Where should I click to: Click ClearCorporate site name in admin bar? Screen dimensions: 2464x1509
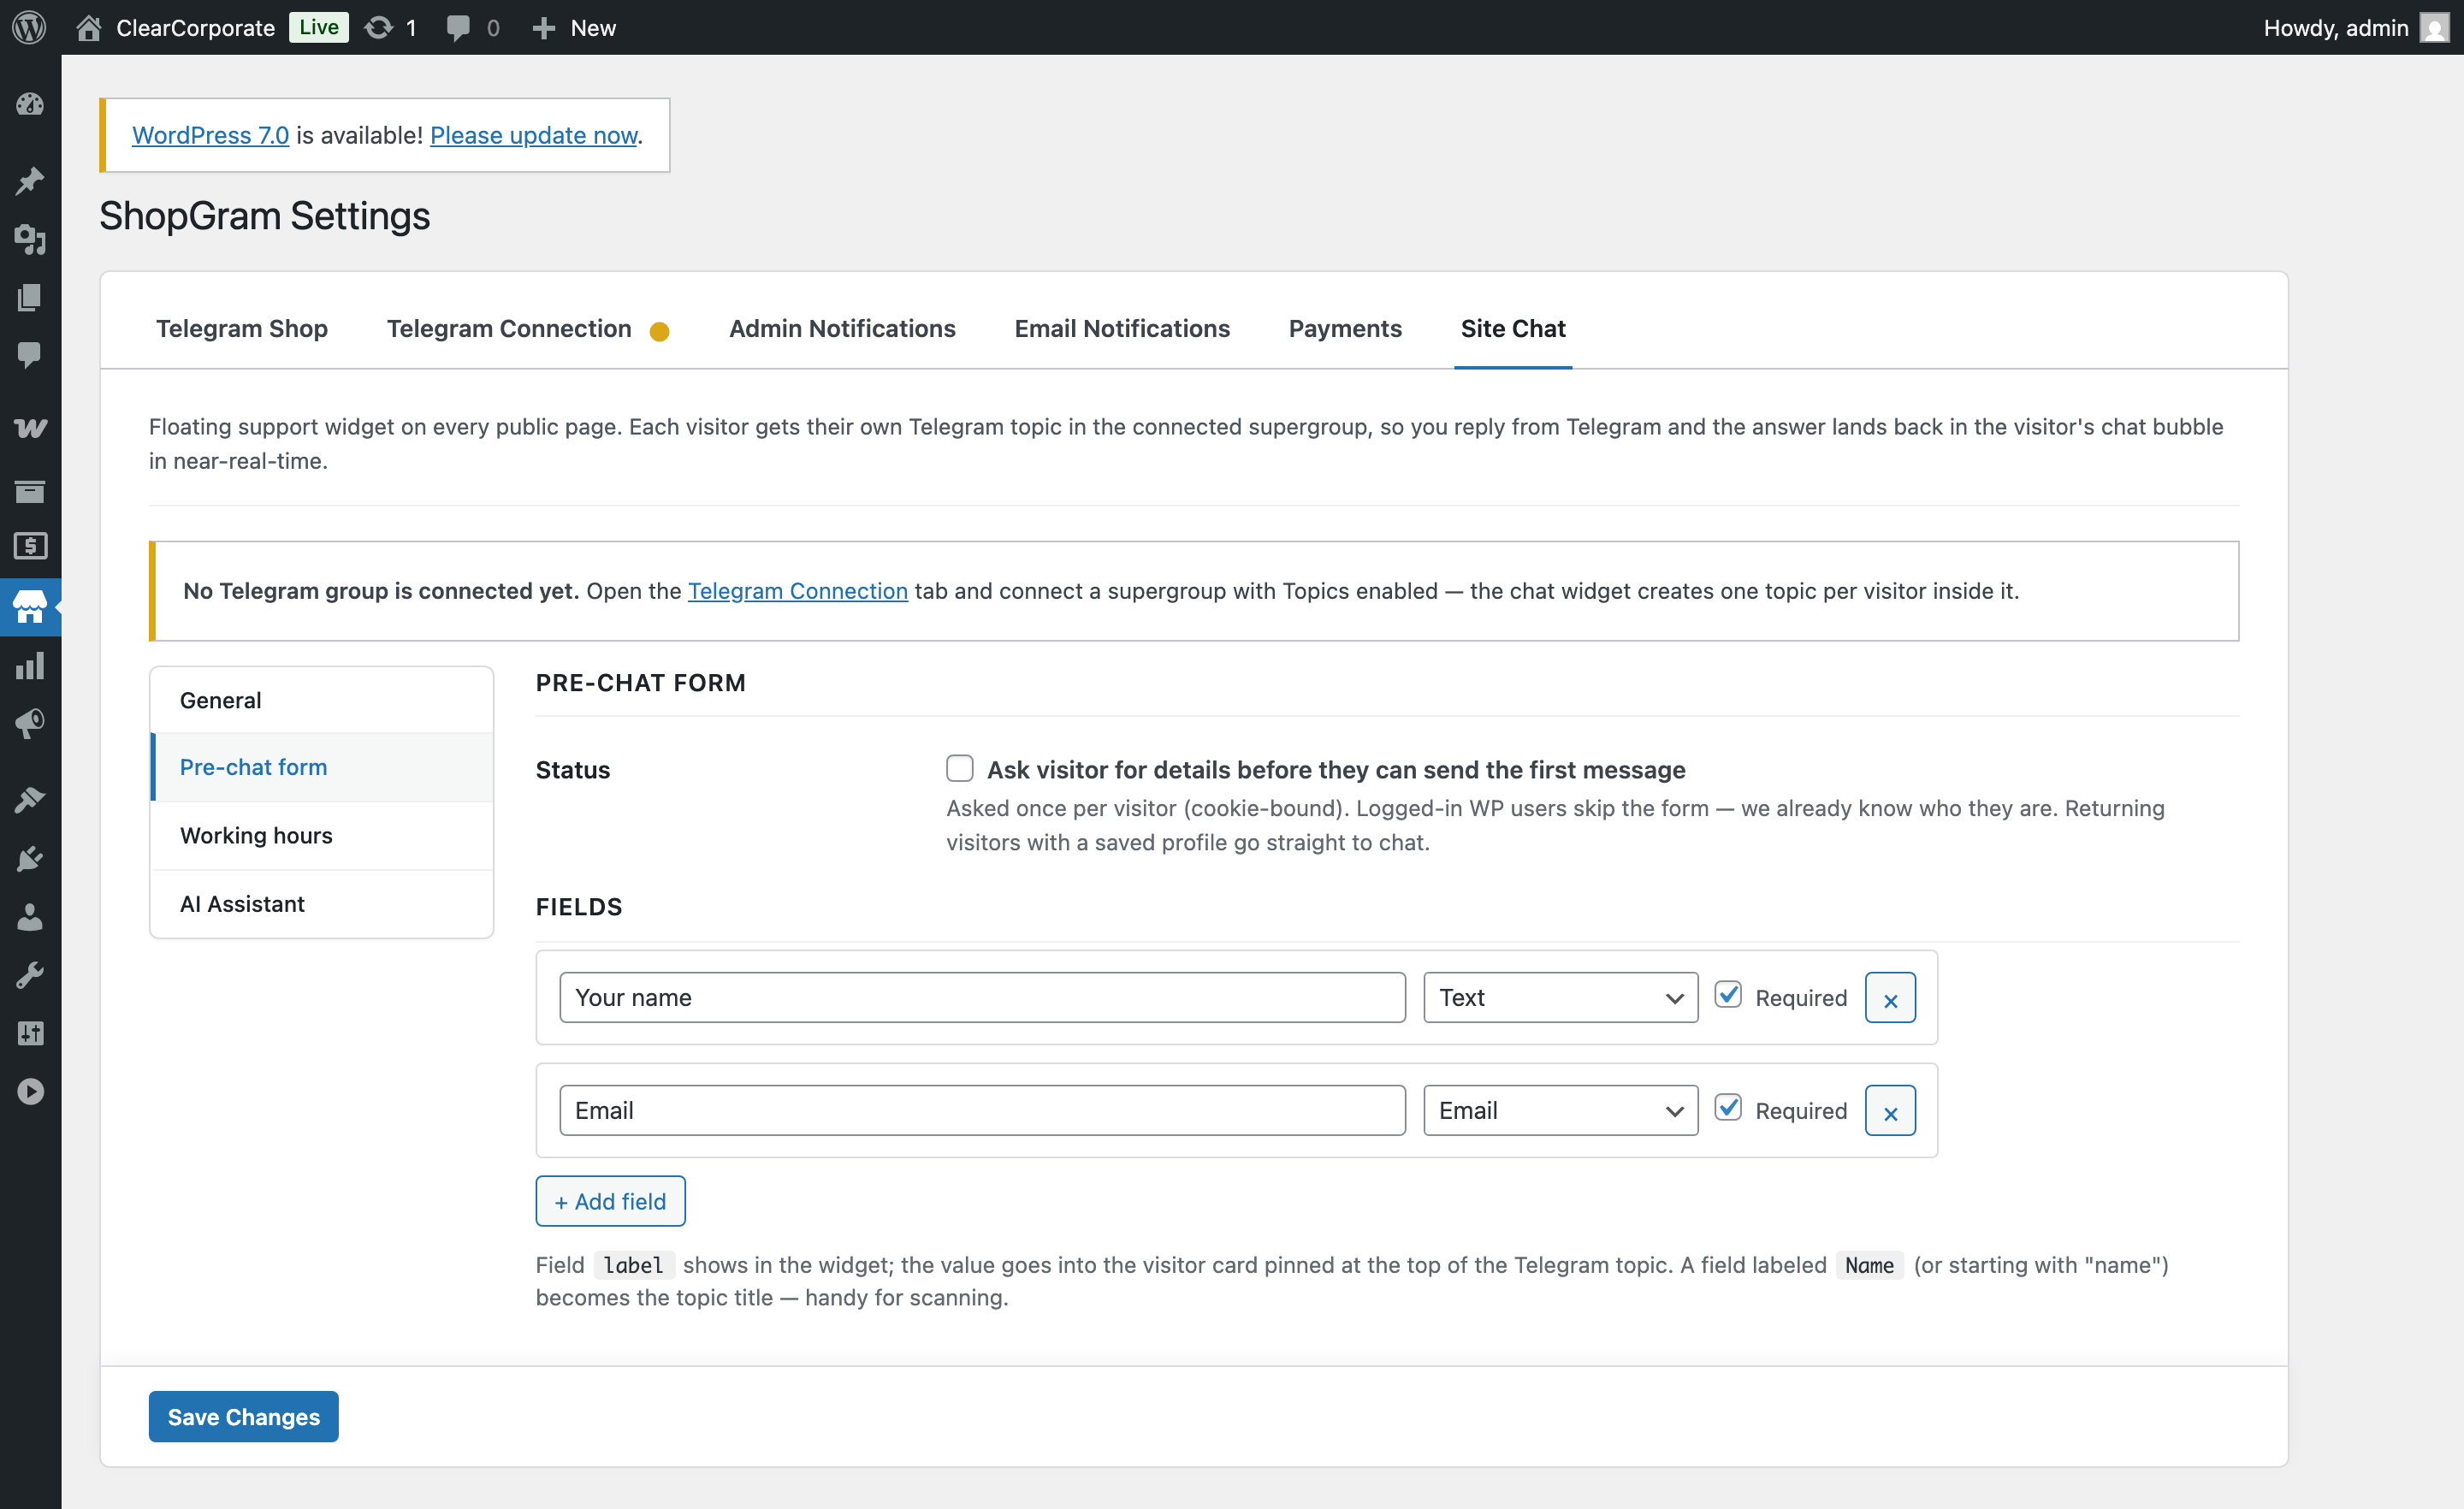click(195, 28)
